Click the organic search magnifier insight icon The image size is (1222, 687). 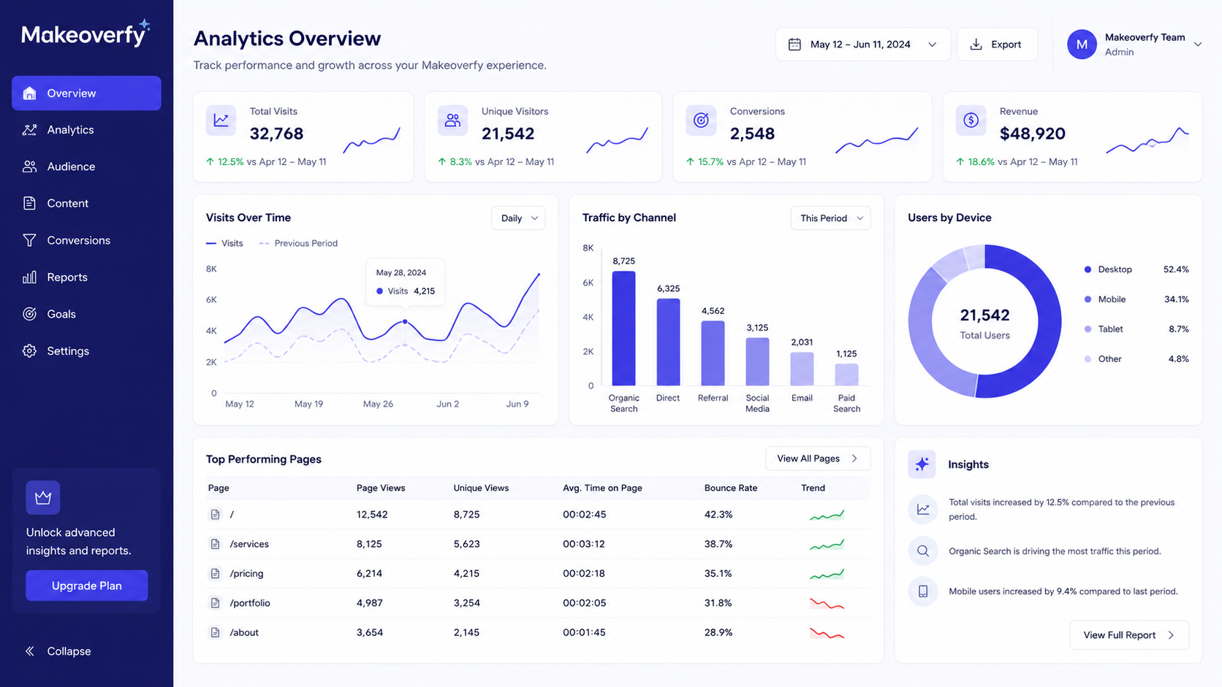(923, 551)
